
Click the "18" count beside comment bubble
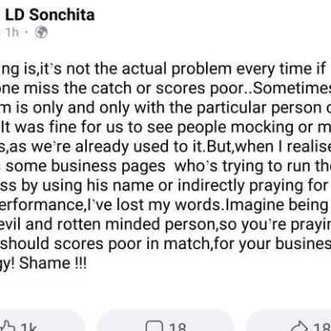tap(178, 327)
